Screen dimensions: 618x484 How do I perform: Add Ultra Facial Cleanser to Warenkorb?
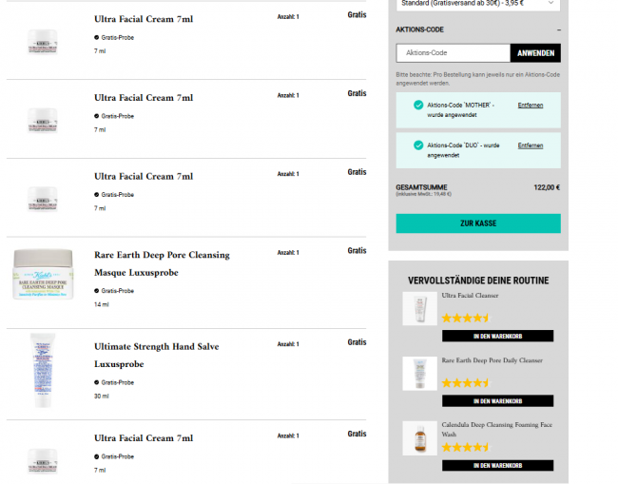tap(497, 337)
